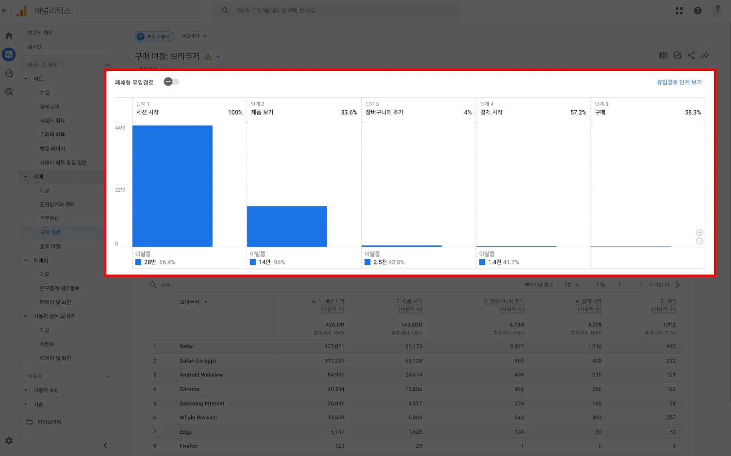The height and width of the screenshot is (456, 731).
Task: Click the Google apps grid icon
Action: 679,11
